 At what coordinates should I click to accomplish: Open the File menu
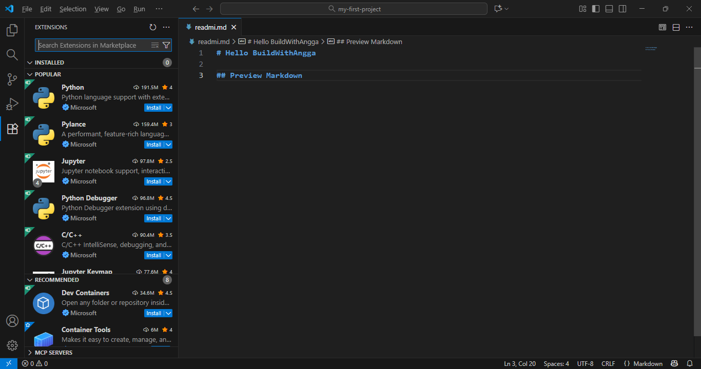[27, 9]
